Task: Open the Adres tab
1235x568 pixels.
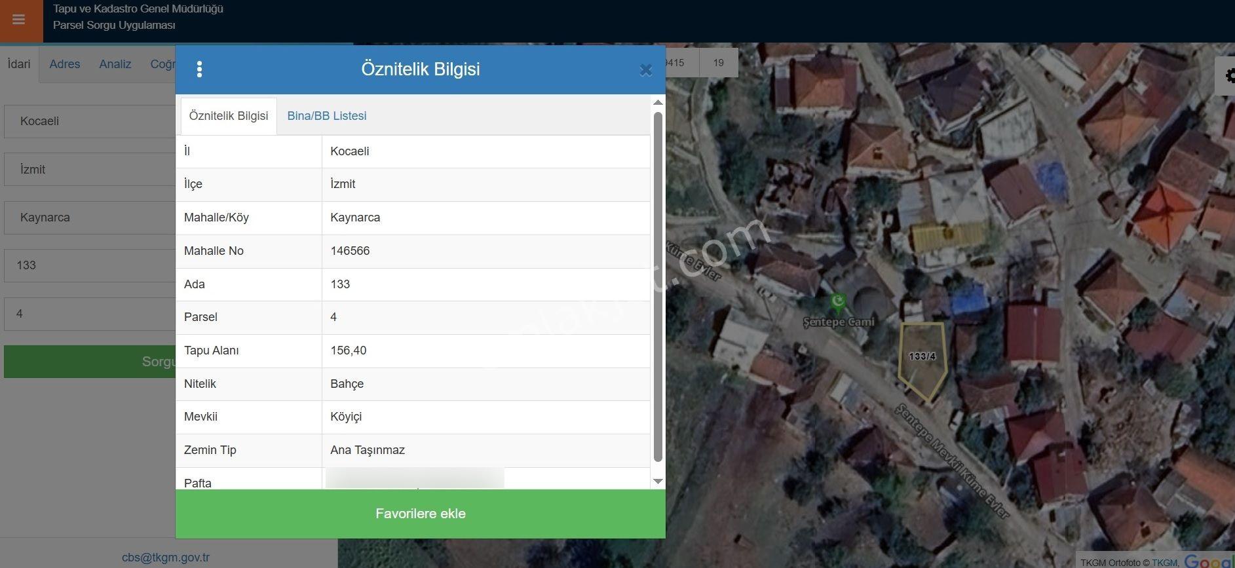Action: [x=65, y=64]
